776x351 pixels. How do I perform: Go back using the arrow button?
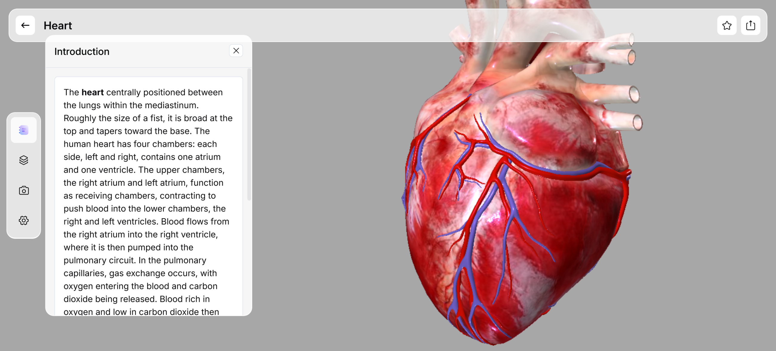point(25,25)
